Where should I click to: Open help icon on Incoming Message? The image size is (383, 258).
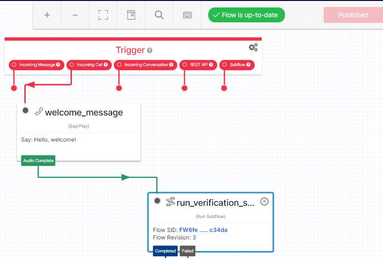[58, 65]
